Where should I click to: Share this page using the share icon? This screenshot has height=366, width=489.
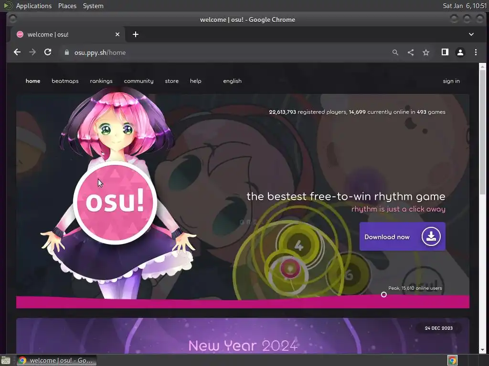[411, 52]
